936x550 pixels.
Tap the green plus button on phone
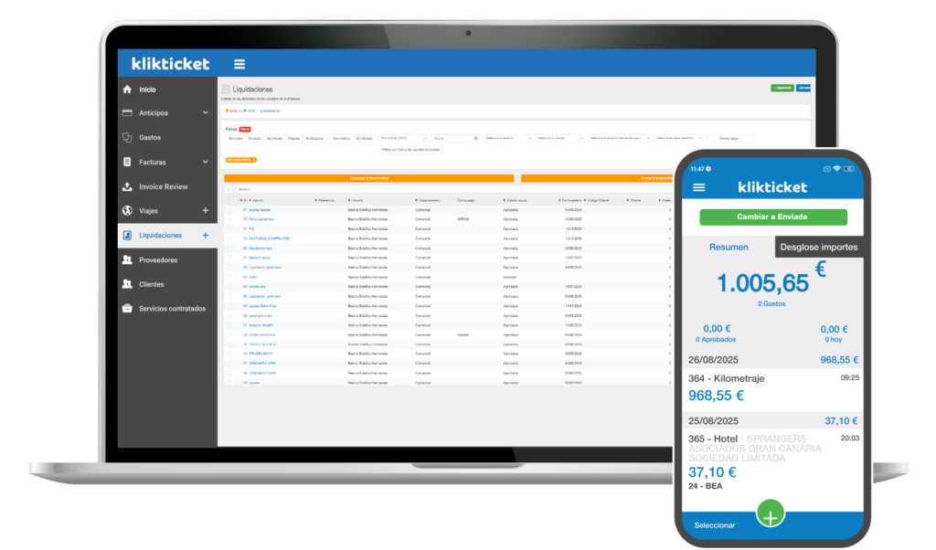click(771, 517)
